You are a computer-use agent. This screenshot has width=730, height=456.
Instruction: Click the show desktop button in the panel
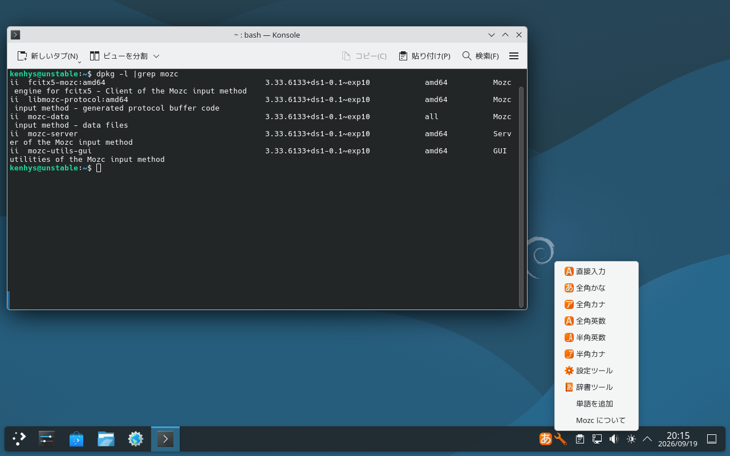point(712,439)
